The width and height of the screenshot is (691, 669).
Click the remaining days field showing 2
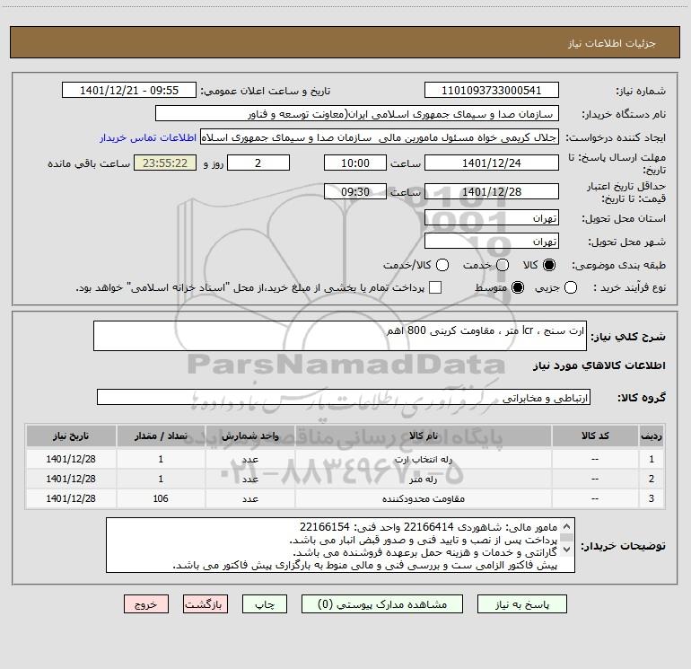[x=258, y=163]
